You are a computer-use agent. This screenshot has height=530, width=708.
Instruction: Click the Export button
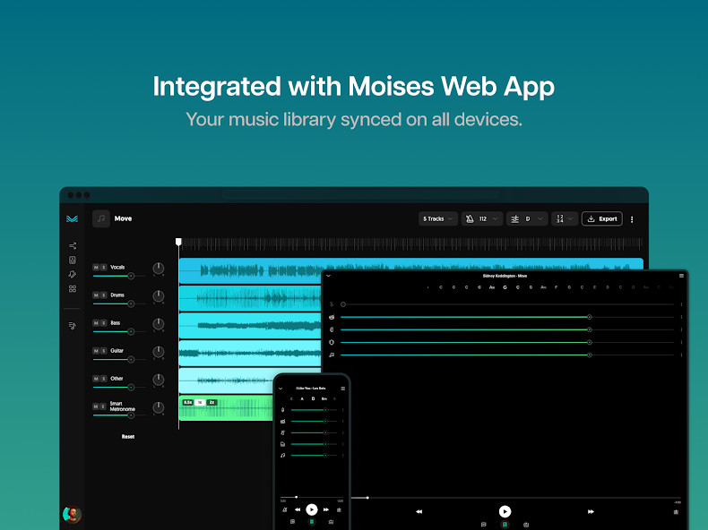(602, 218)
